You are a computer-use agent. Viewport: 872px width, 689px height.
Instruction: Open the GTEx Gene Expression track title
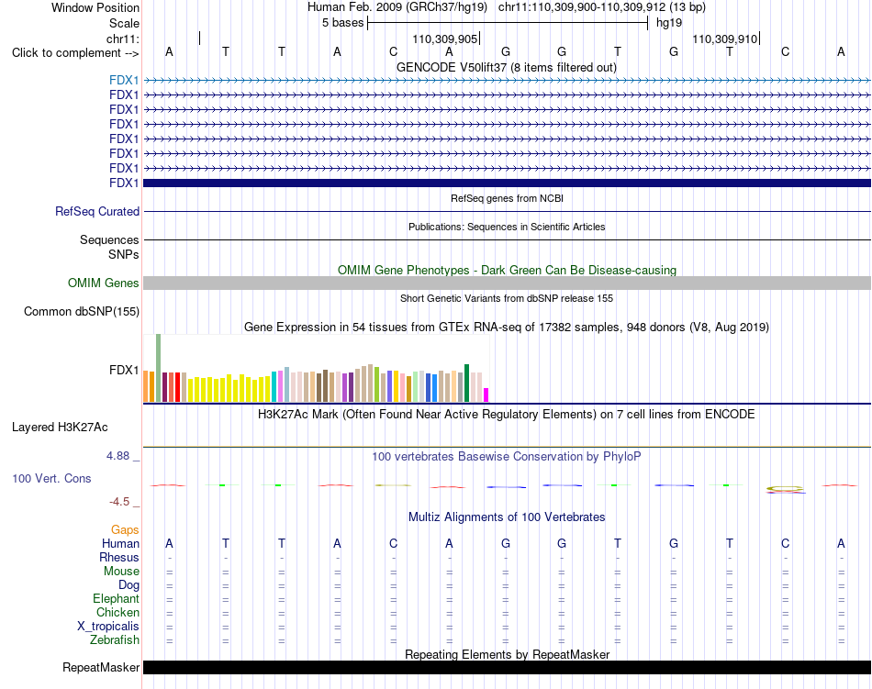[507, 328]
